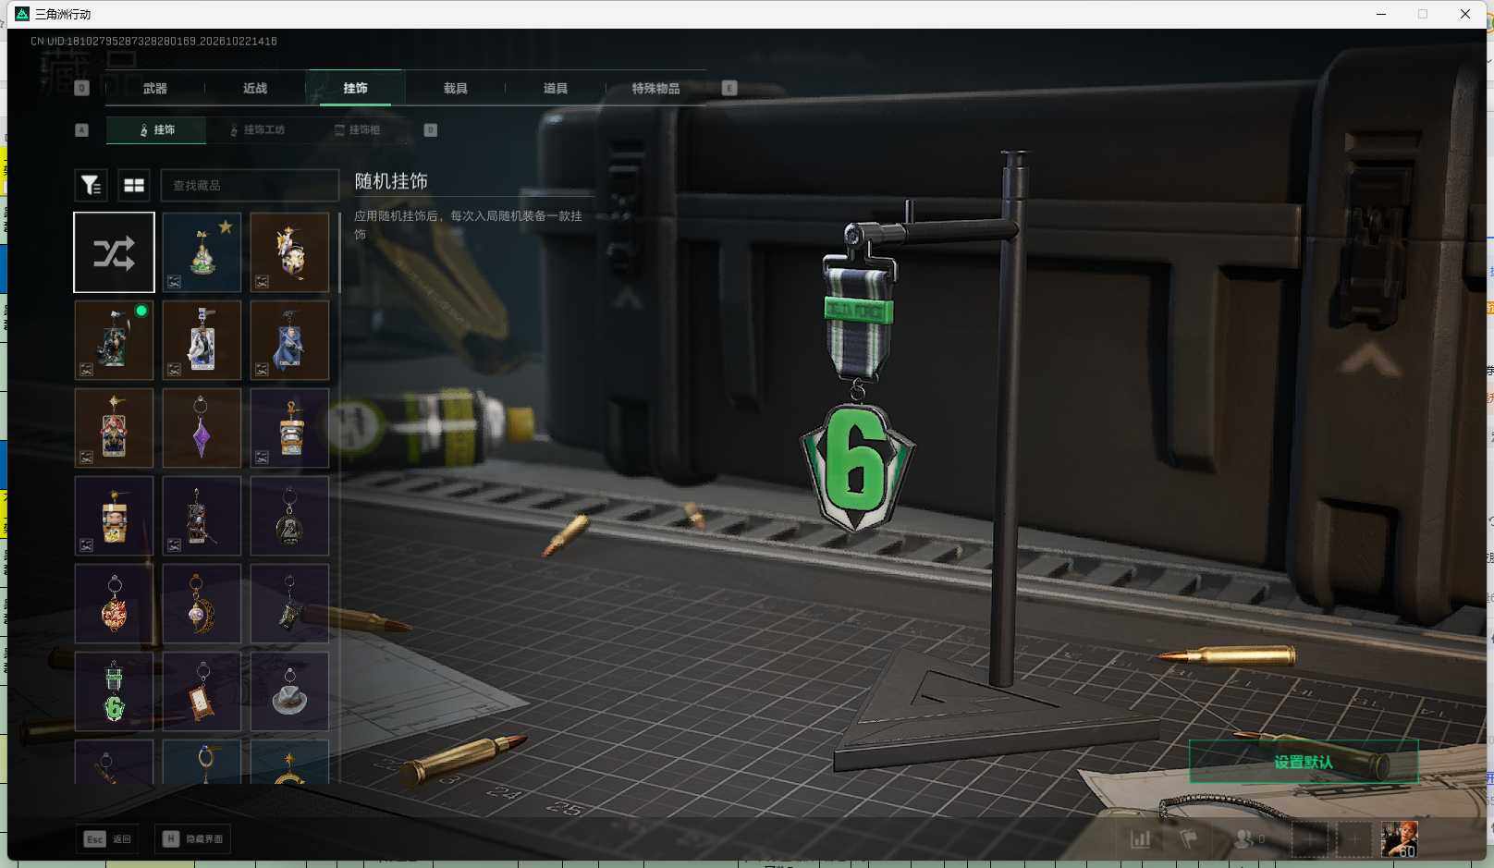The image size is (1494, 868).
Task: Click the H 隐藏界面 hide interface button
Action: coord(193,839)
